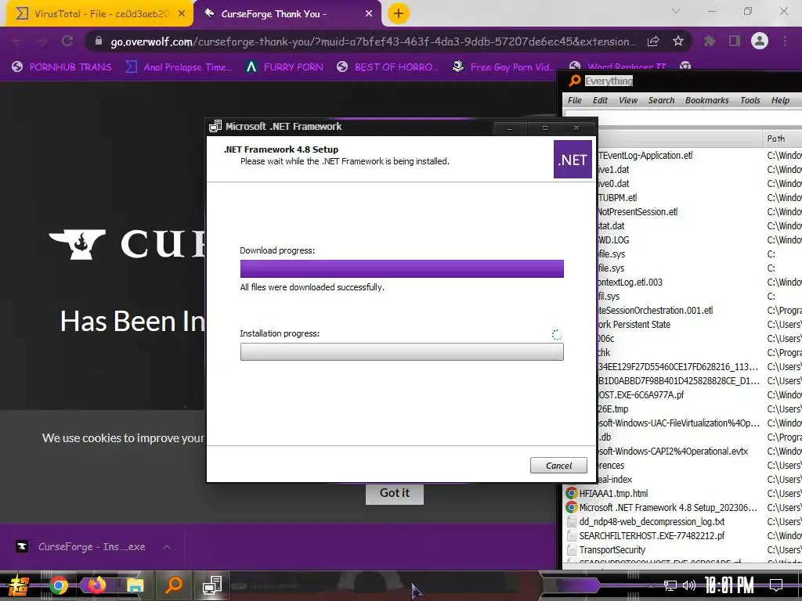This screenshot has height=601, width=802.
Task: Open the .NET setup taskbar icon
Action: tap(211, 585)
